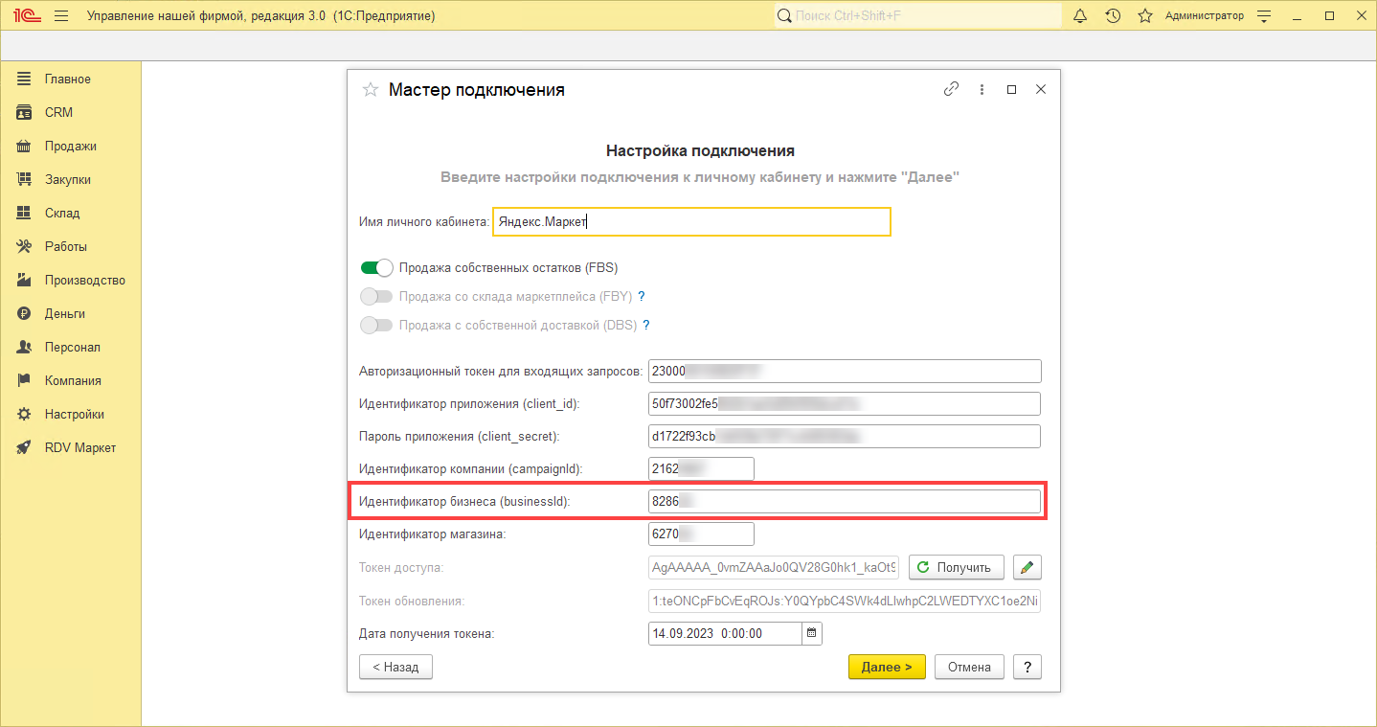The height and width of the screenshot is (727, 1377).
Task: Enable the marketplace warehouse (FBY) switch
Action: coord(376,296)
